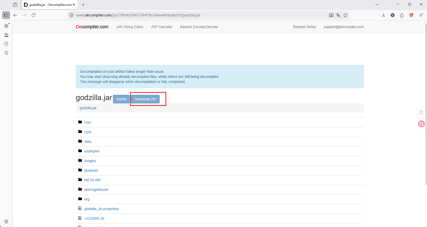Select the godzilla.jar - Decompiler.com tab
This screenshot has width=427, height=227.
point(50,5)
